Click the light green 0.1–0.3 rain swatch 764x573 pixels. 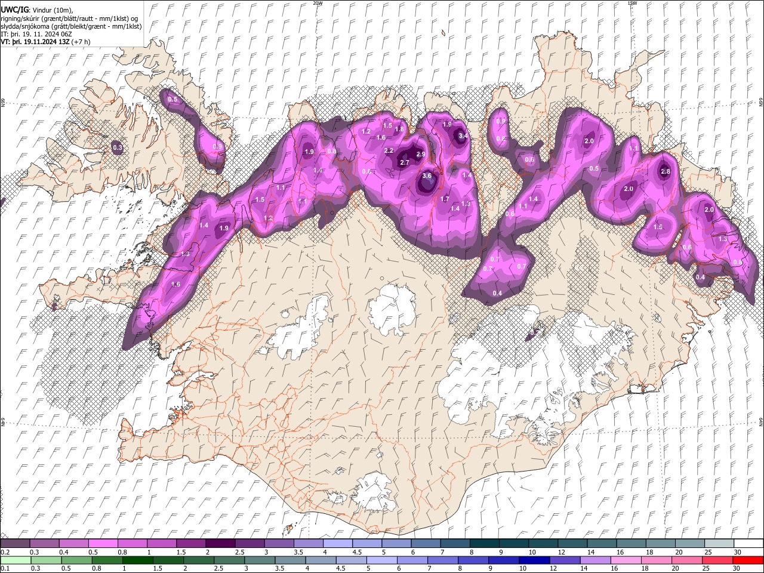coord(15,560)
